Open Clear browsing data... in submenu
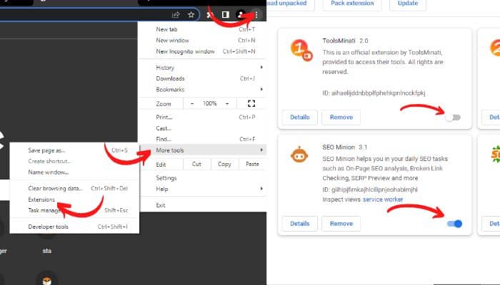 [74, 188]
